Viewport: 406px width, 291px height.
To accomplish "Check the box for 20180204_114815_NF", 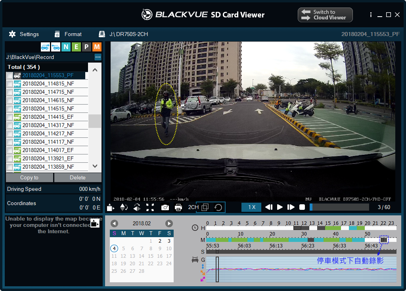I will [10, 84].
